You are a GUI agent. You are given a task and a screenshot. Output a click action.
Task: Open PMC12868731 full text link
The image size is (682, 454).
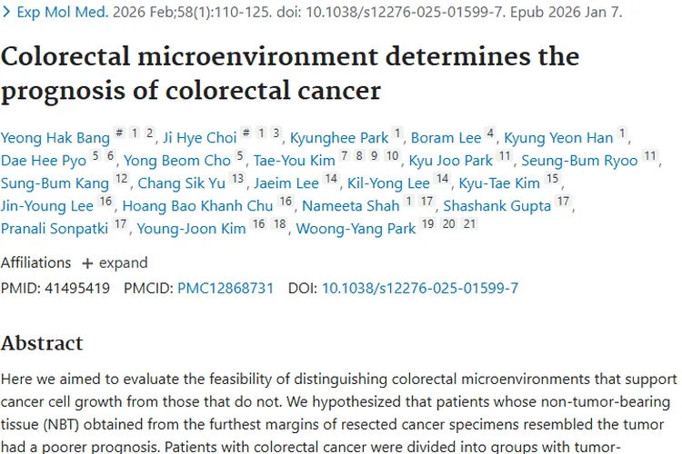[226, 289]
